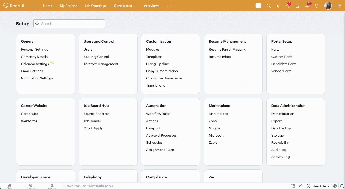Click the recent history clock icon
Viewport: 345px width, 189px height.
(x=301, y=186)
